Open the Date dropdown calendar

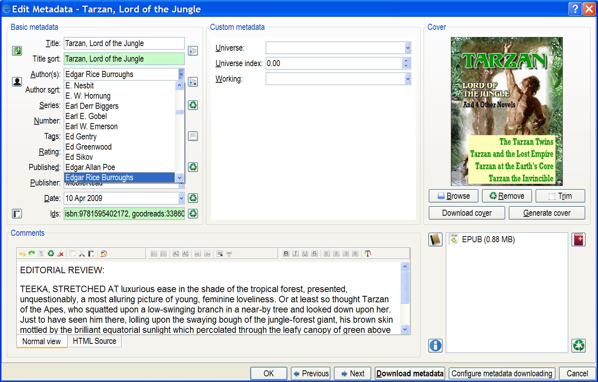[x=181, y=198]
